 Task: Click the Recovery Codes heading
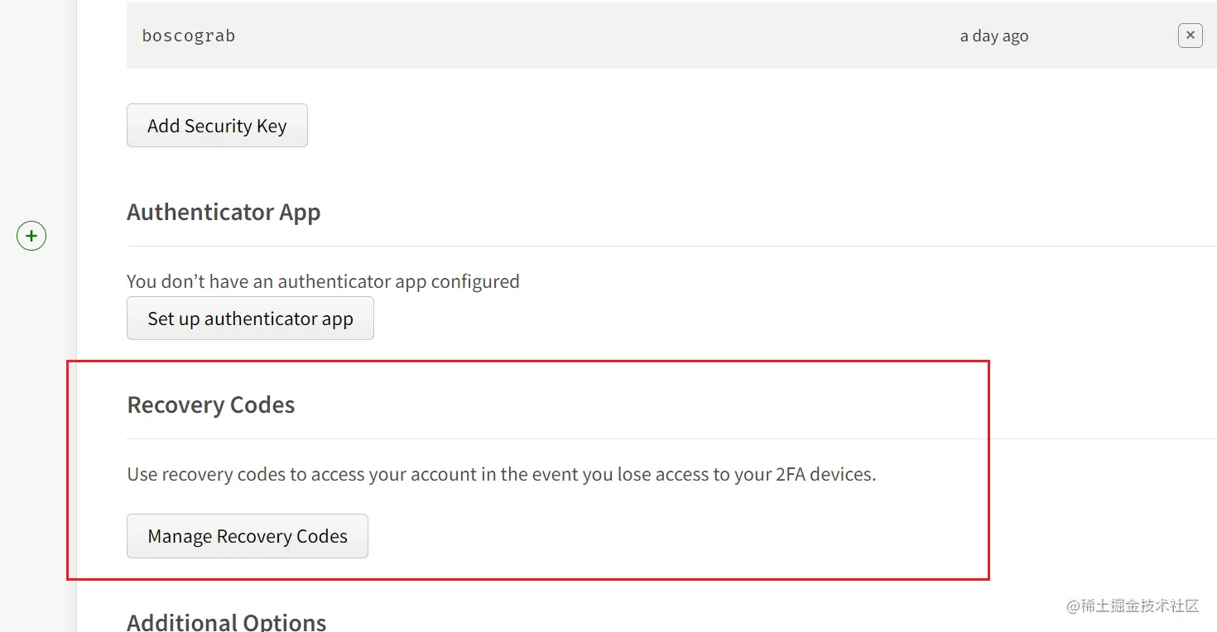[211, 405]
